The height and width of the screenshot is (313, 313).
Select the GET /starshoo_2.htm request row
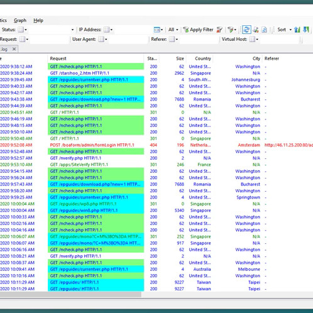(79, 73)
